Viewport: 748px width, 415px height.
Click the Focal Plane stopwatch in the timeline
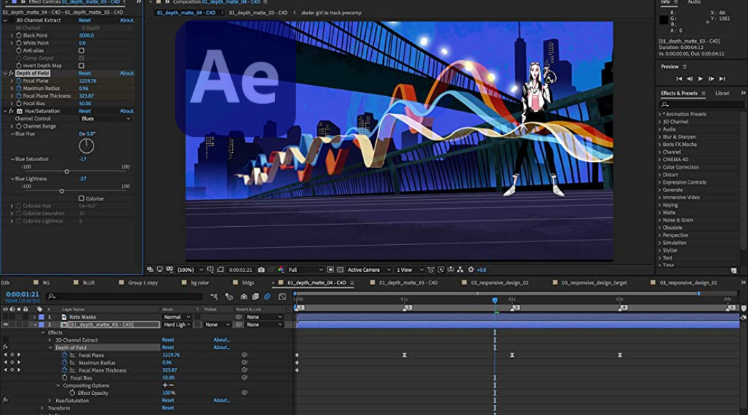64,355
